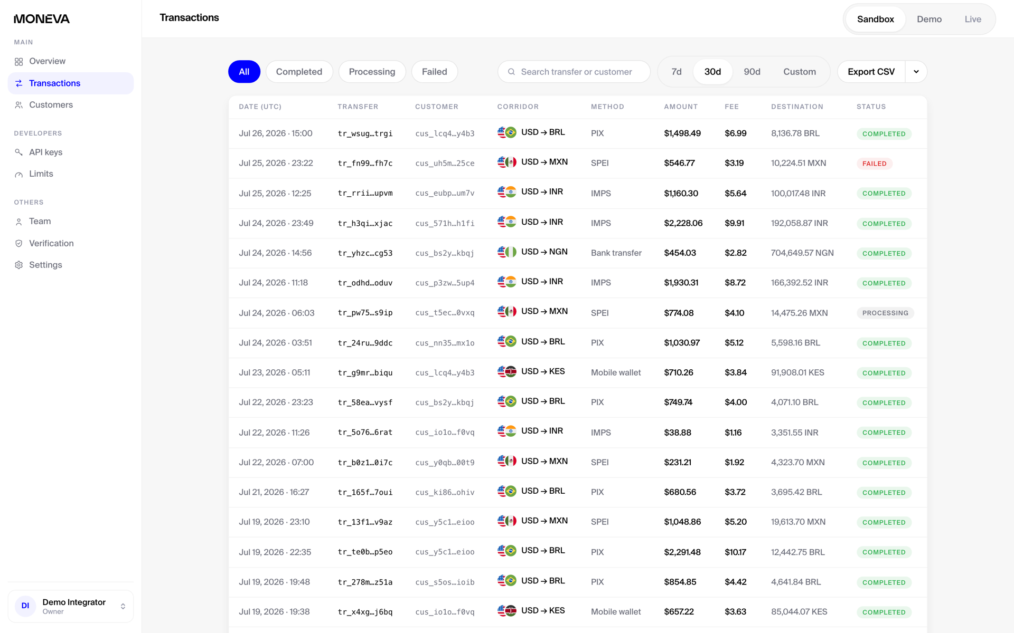Select the Processing filter tab
The image size is (1014, 633).
point(372,72)
